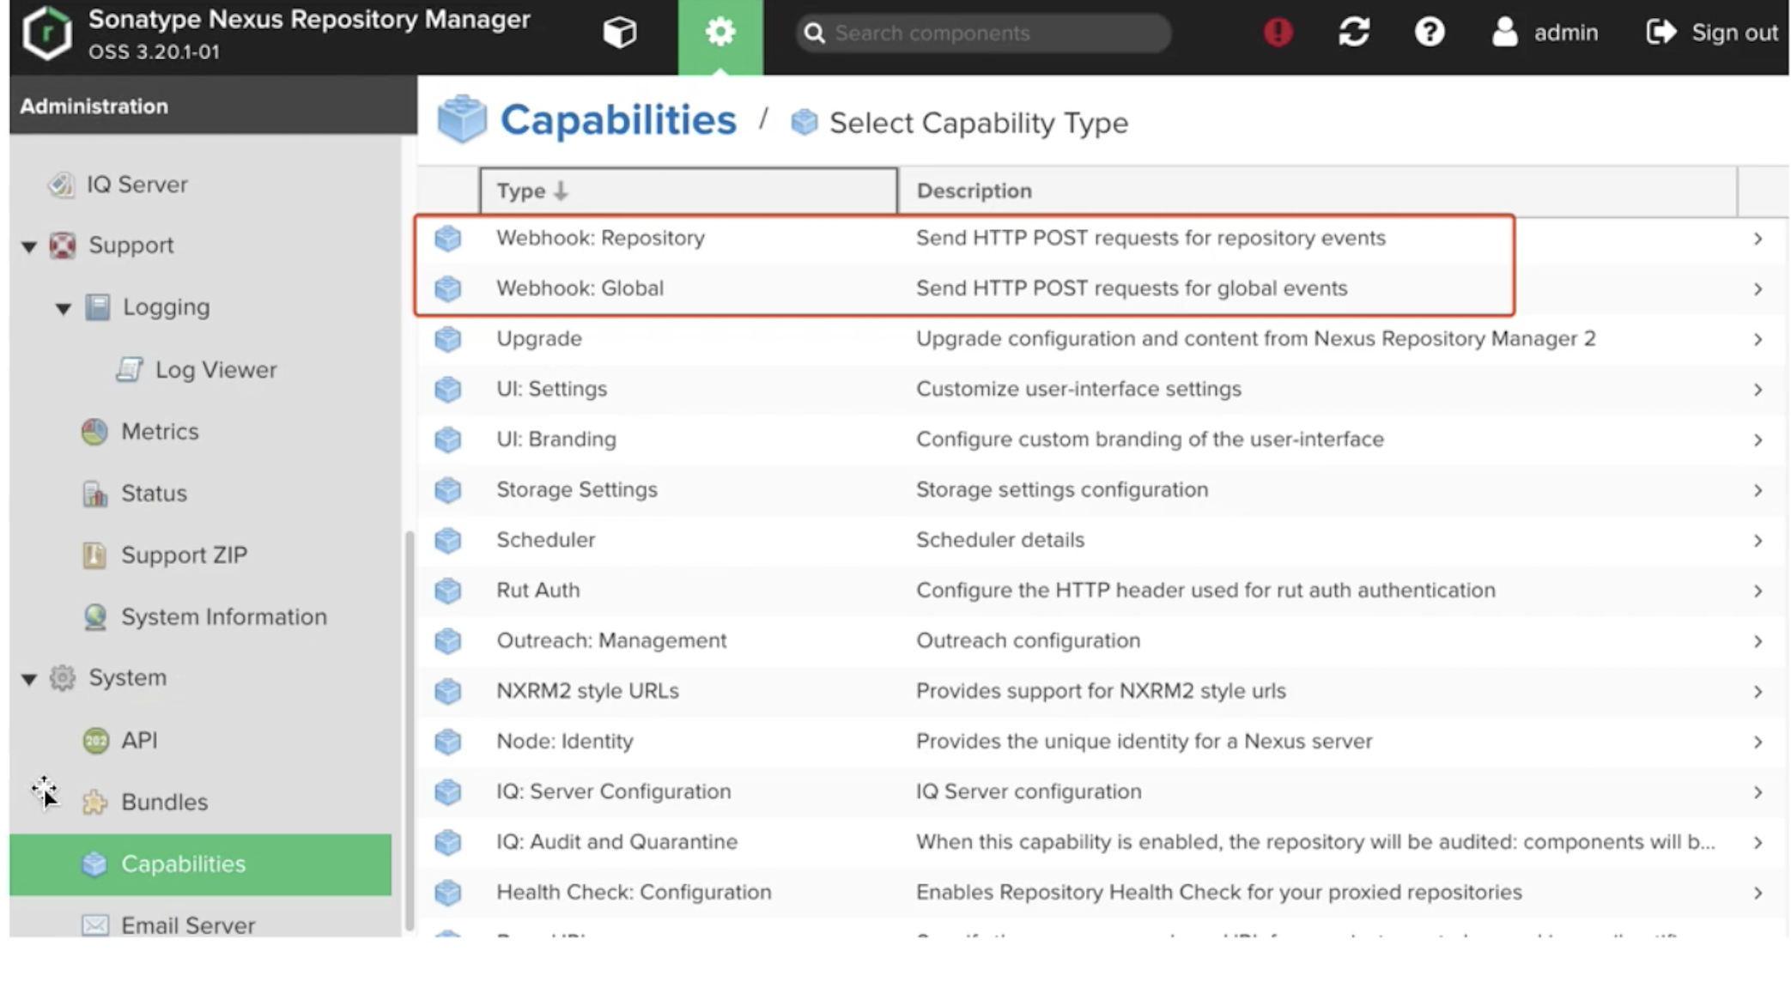Click the cube icon beside Node: Identity

coord(447,742)
